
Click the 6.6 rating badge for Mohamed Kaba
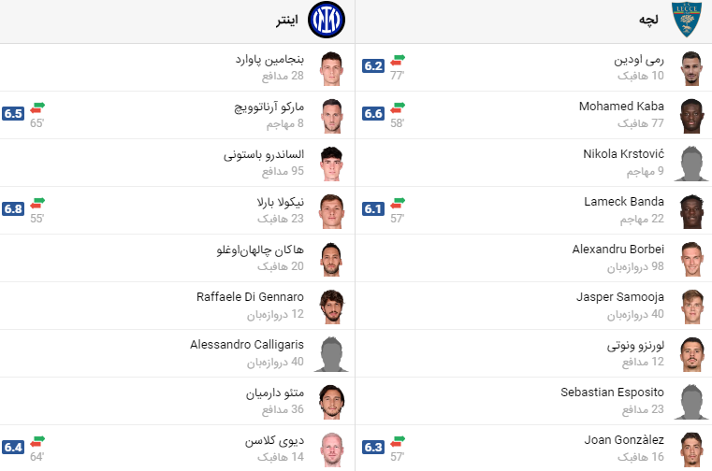click(x=373, y=113)
